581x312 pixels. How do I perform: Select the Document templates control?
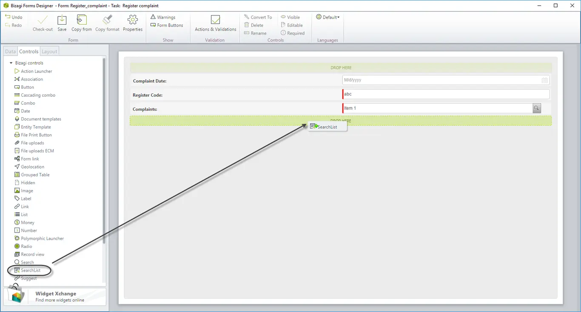38,119
